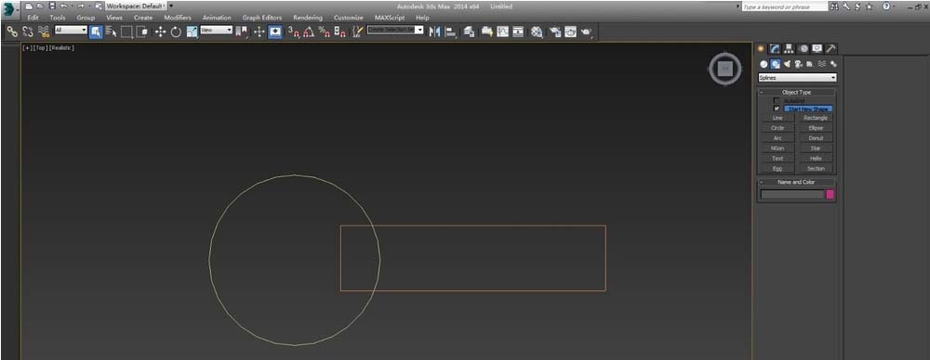Click the keyword search field

[x=784, y=7]
